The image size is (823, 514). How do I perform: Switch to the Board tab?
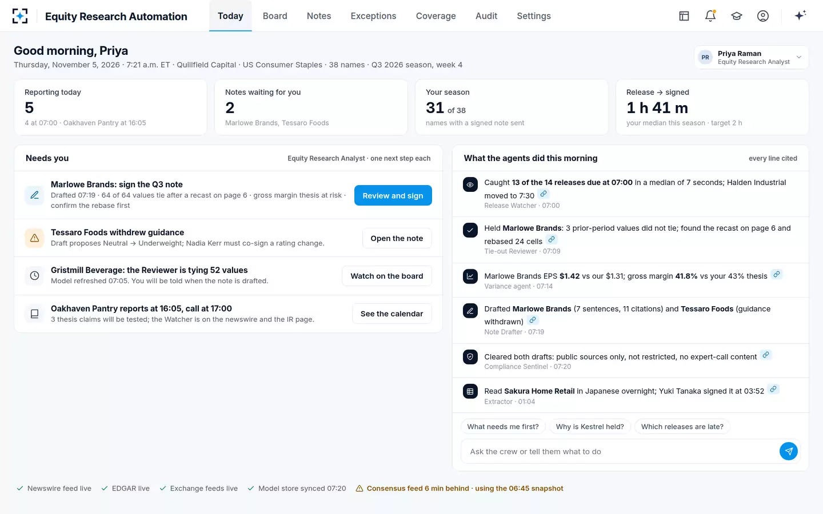click(x=275, y=16)
